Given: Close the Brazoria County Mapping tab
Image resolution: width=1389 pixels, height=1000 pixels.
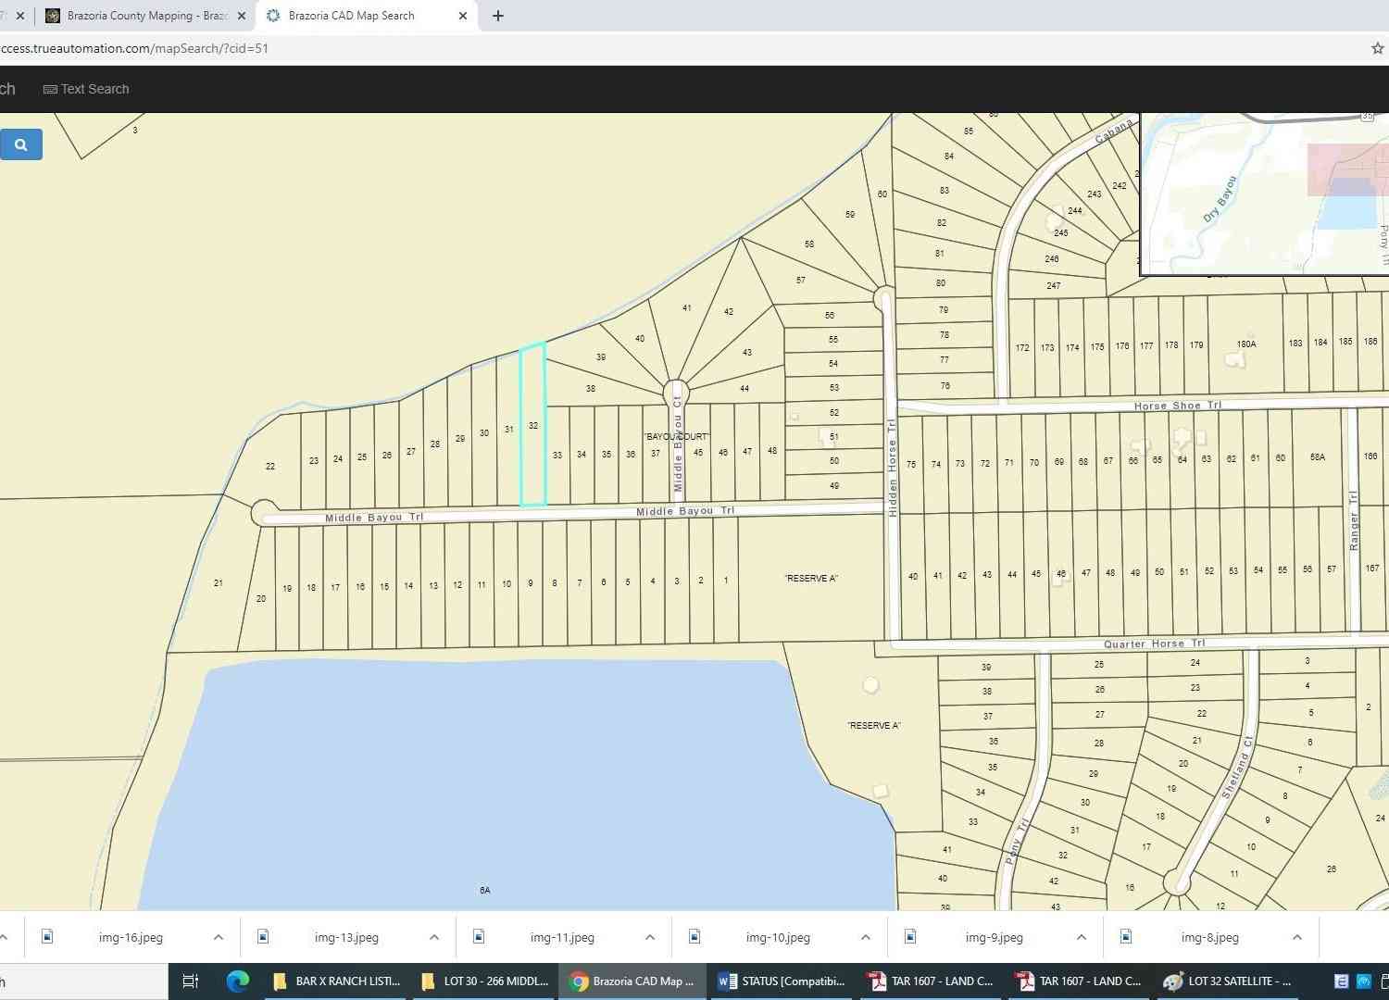Looking at the screenshot, I should [242, 16].
